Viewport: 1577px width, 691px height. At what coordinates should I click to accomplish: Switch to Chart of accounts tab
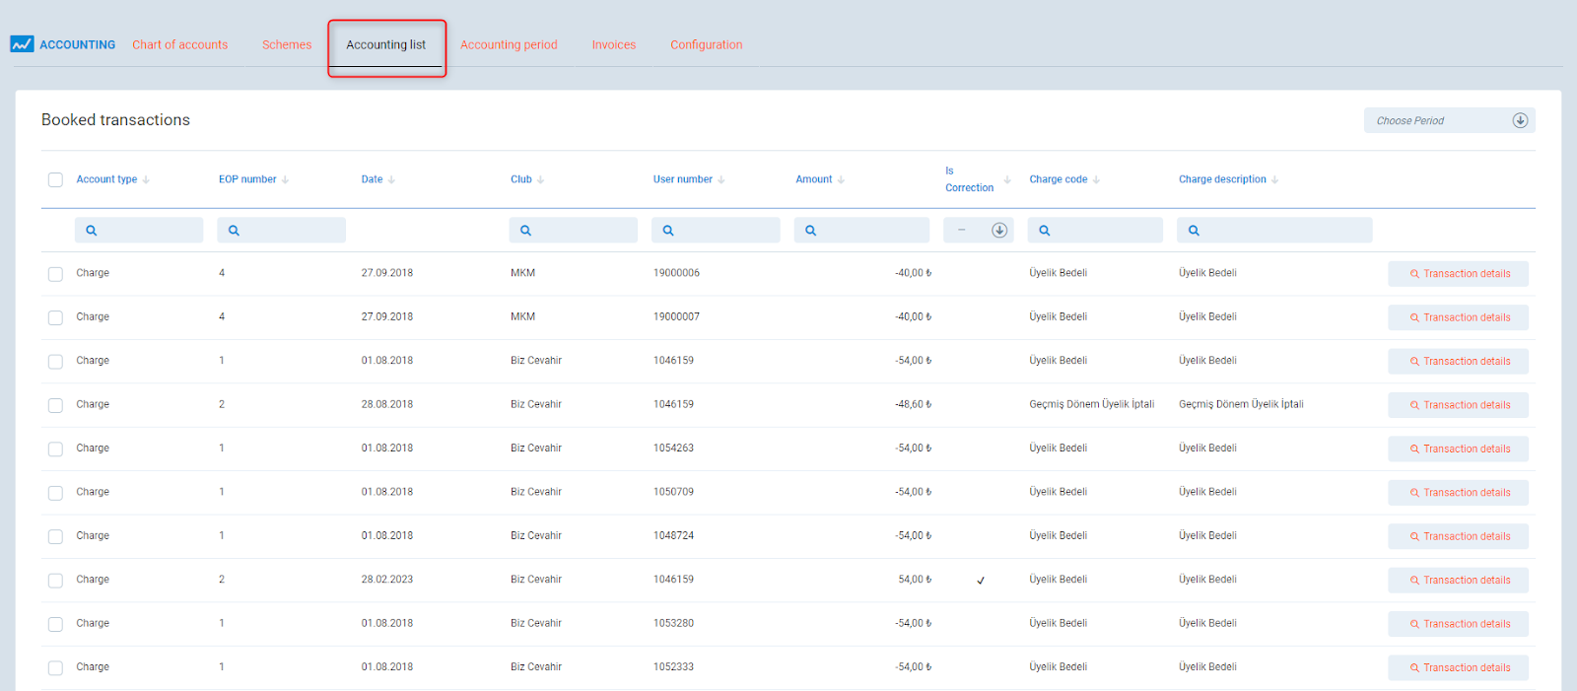[x=179, y=45]
